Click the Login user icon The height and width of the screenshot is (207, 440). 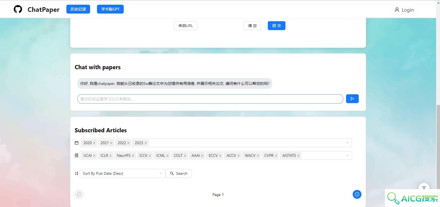coord(397,10)
